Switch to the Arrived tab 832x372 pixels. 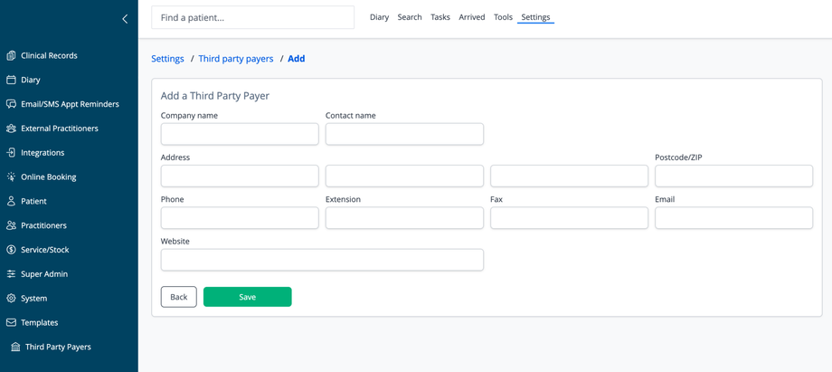point(472,17)
